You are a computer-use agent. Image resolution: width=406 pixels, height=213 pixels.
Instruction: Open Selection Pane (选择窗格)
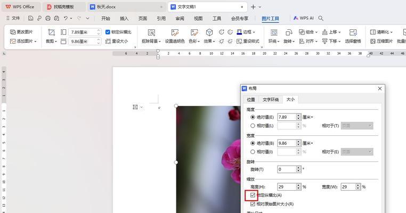353,36
